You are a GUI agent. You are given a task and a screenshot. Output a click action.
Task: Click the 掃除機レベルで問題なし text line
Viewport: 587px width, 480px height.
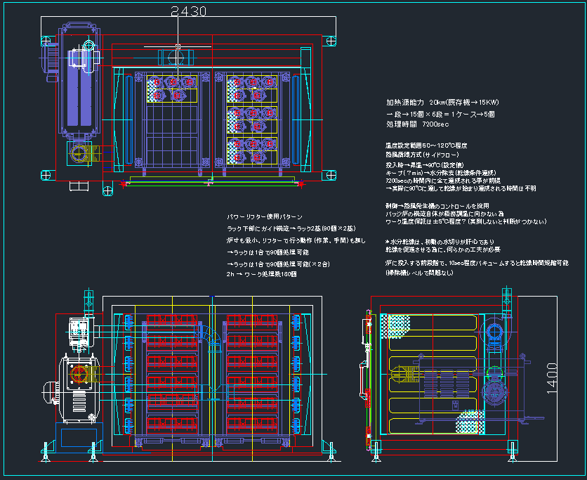pos(426,270)
